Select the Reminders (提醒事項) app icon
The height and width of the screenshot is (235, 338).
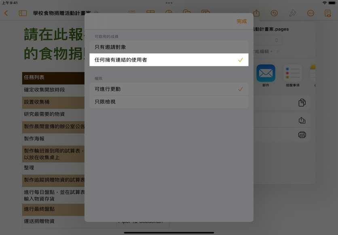coord(292,73)
